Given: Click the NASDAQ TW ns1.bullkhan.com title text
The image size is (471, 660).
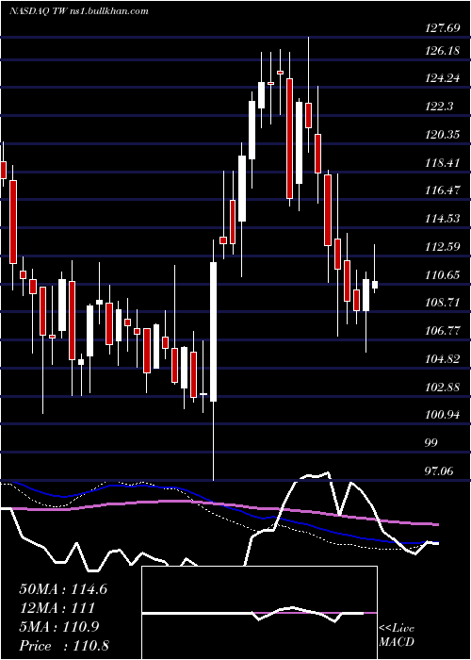Looking at the screenshot, I should (x=78, y=11).
